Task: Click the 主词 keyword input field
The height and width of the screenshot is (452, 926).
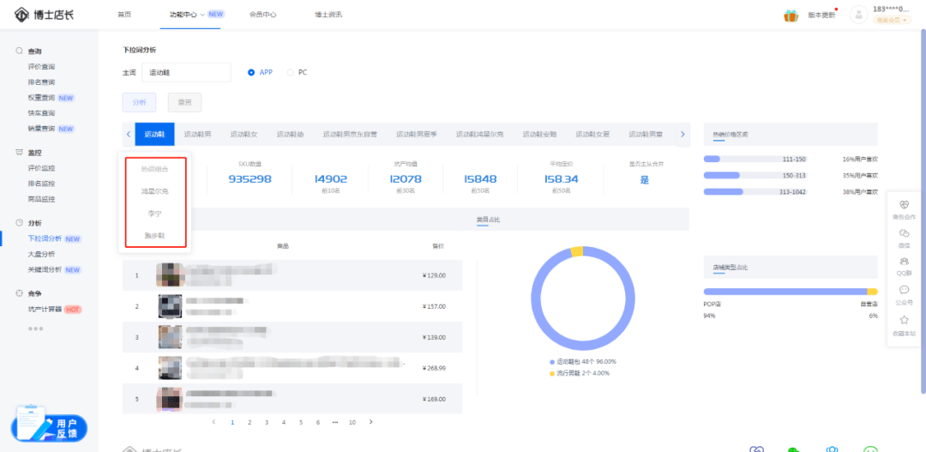Action: click(x=186, y=73)
